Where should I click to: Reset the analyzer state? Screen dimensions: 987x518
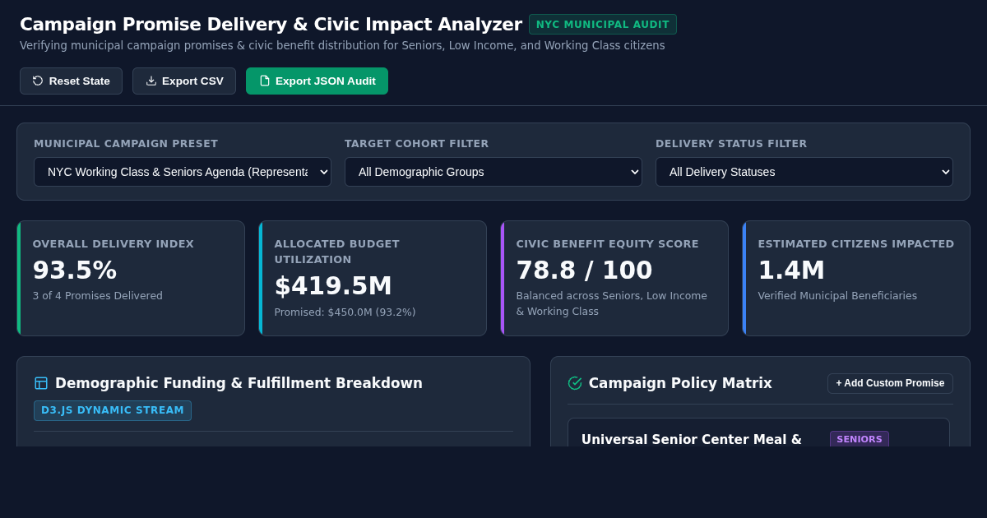[x=71, y=81]
